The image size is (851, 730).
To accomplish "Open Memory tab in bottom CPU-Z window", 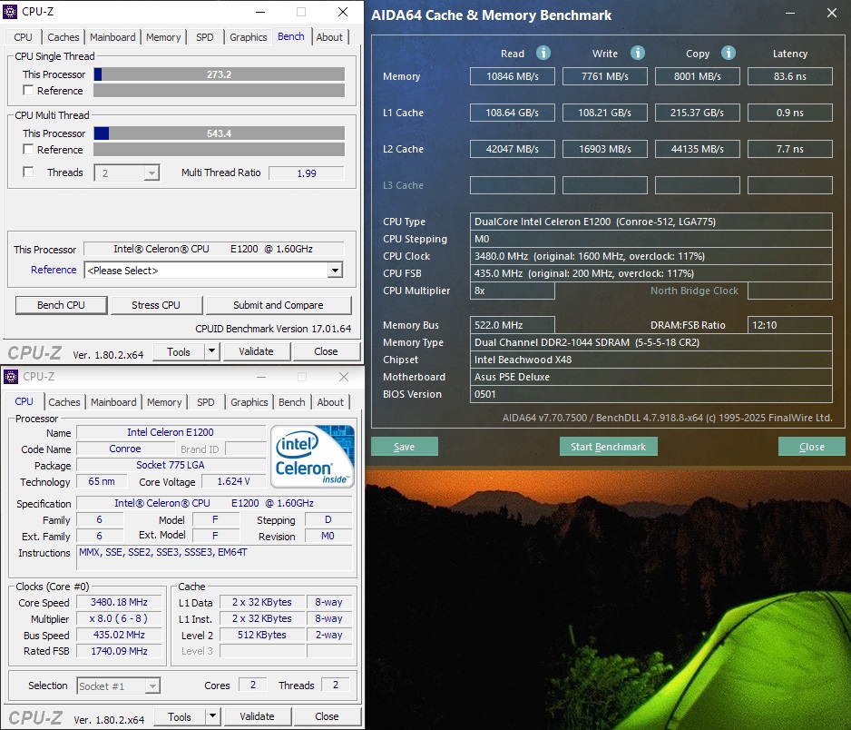I will (x=164, y=402).
